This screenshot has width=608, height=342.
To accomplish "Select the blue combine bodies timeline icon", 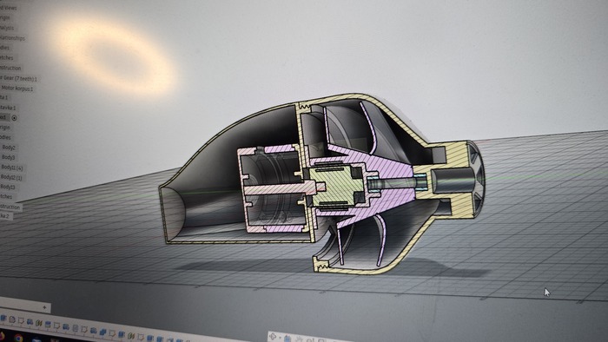I will [102, 332].
